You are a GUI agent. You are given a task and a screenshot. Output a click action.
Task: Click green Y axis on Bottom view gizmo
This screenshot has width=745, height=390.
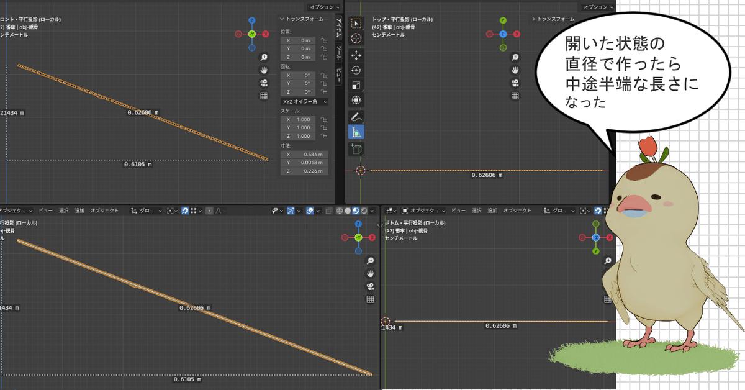tap(595, 251)
